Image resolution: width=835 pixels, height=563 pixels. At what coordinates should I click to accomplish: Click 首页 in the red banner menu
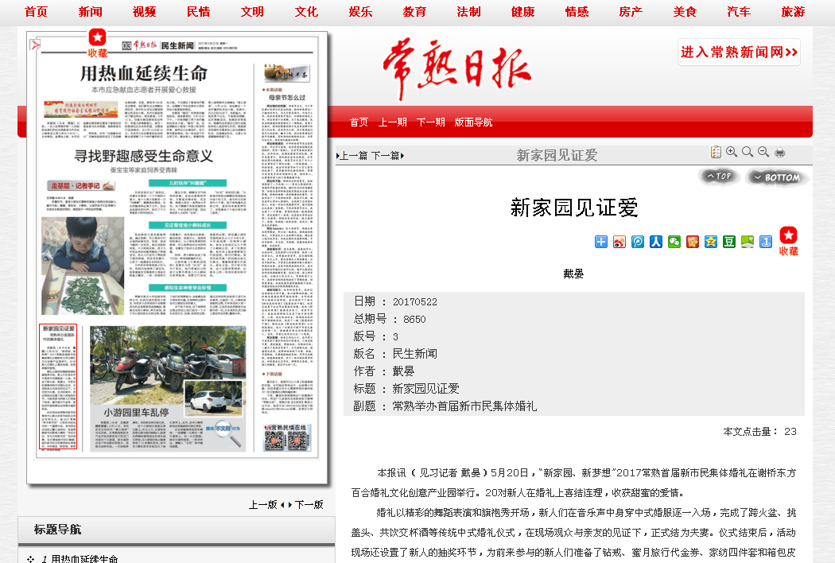[x=359, y=122]
